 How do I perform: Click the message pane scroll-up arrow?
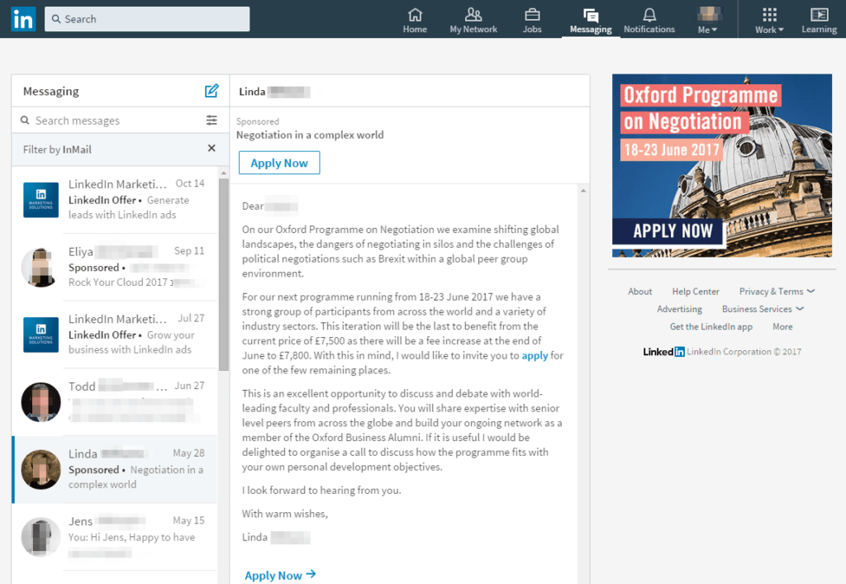583,191
